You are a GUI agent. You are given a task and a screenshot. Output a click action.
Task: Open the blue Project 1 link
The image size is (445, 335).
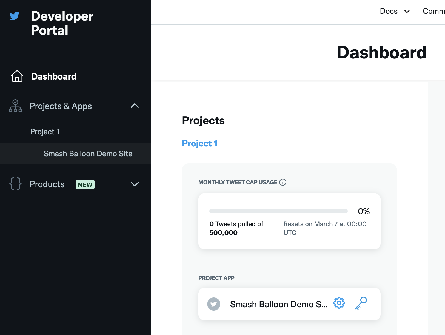[200, 143]
